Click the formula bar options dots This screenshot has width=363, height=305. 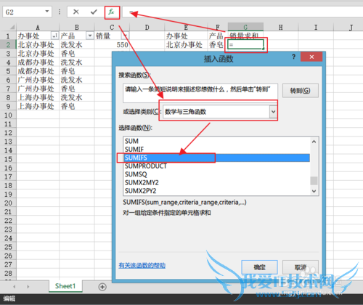click(60, 12)
